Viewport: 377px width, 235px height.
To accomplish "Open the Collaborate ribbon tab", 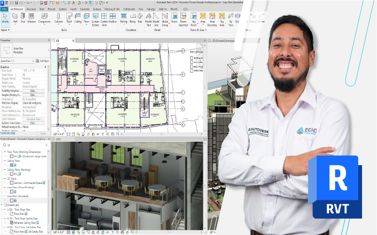I will click(x=129, y=9).
